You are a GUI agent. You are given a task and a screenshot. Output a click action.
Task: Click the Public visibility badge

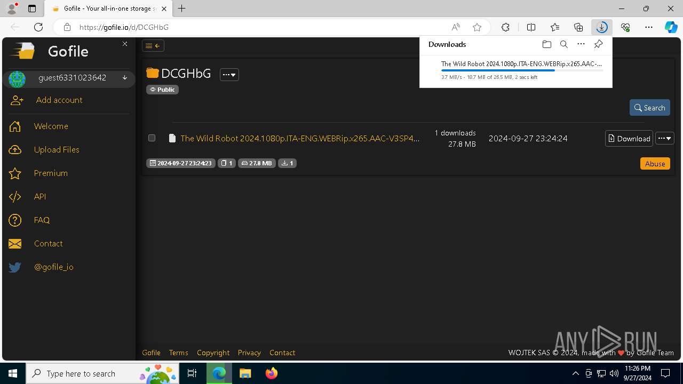pos(162,90)
